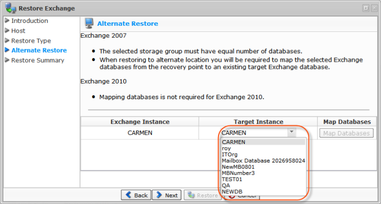Select Mailbox Database 2026958024 option
This screenshot has width=381, height=204.
click(263, 161)
